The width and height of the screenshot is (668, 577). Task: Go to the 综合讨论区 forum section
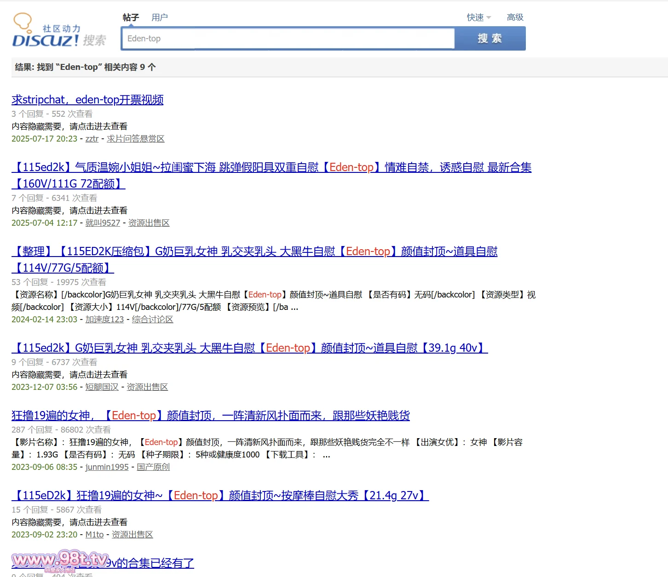tap(152, 320)
